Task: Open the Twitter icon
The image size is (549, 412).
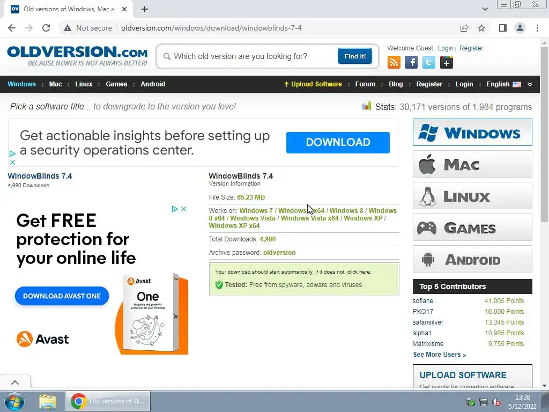Action: [428, 62]
